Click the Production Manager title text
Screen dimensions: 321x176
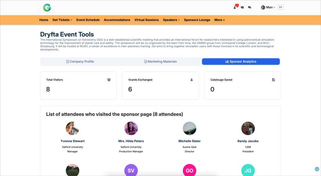click(x=131, y=152)
